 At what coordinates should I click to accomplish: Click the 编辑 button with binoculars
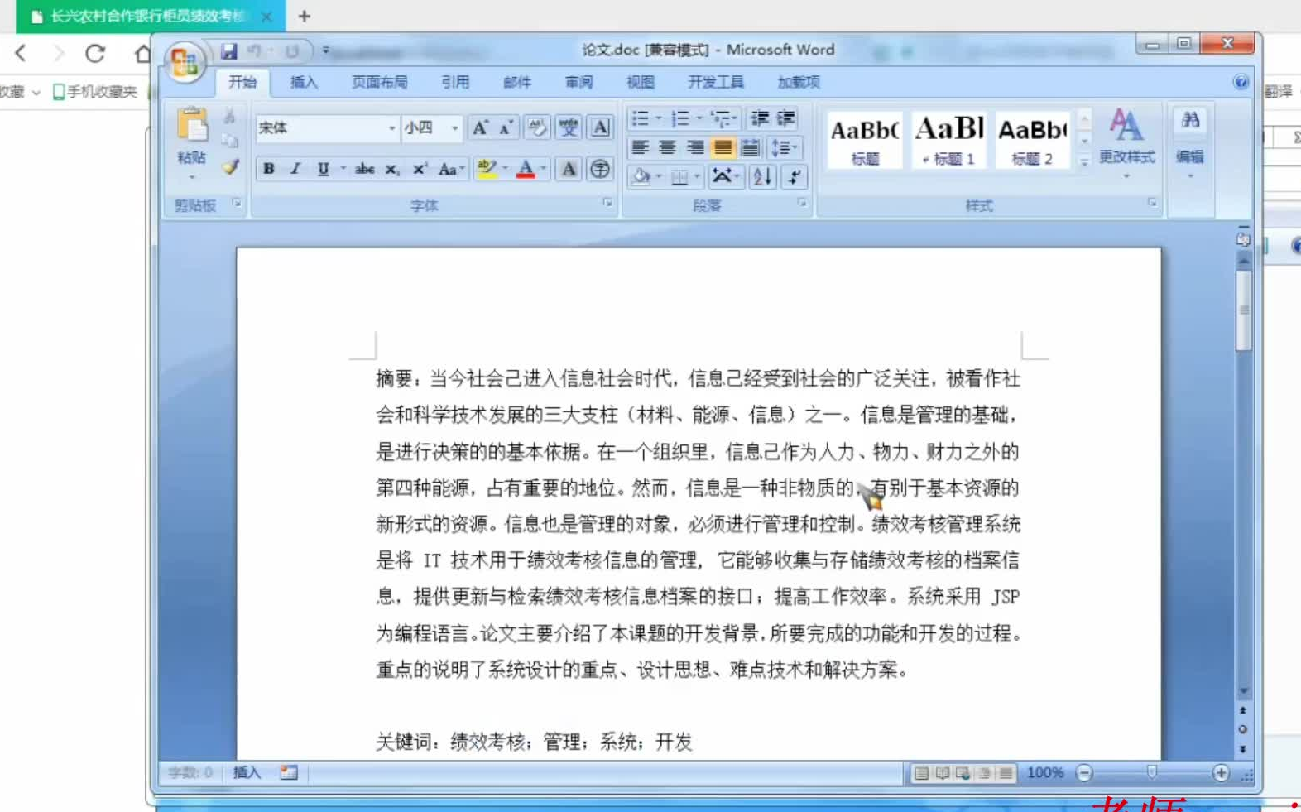[1190, 143]
